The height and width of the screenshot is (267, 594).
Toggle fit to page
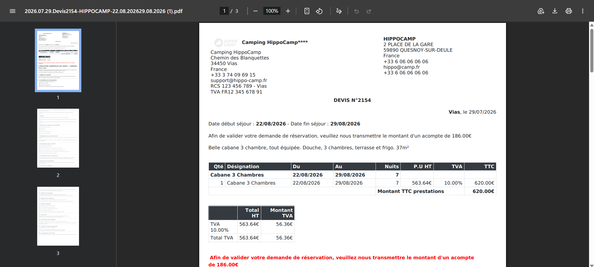[x=307, y=11]
